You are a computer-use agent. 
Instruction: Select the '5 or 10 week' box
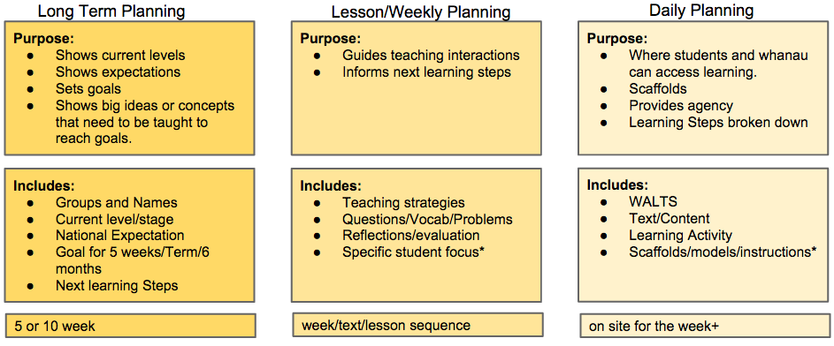pos(131,326)
